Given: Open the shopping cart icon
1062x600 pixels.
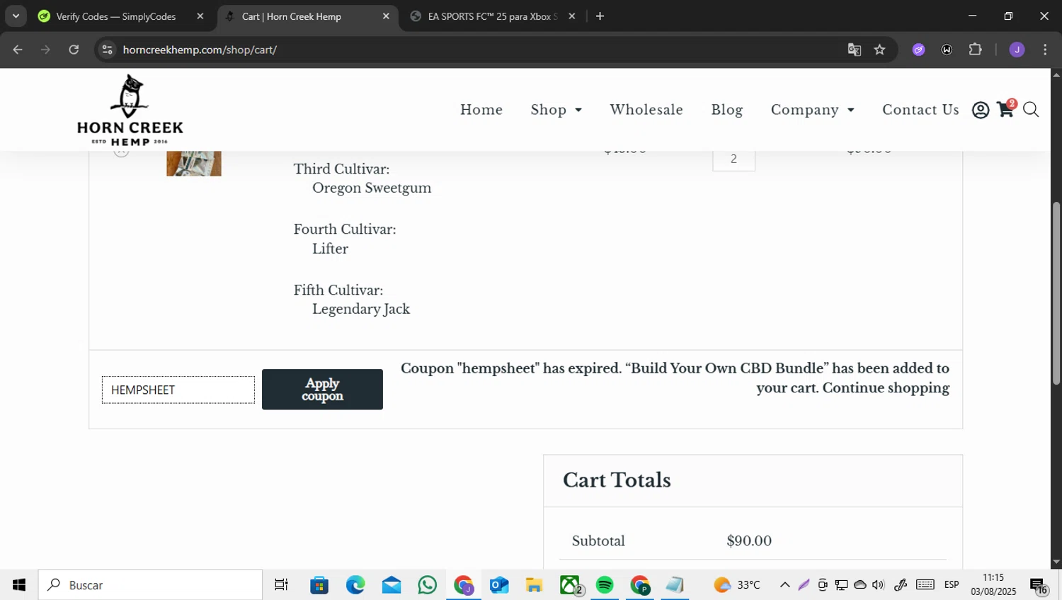Looking at the screenshot, I should point(1006,109).
